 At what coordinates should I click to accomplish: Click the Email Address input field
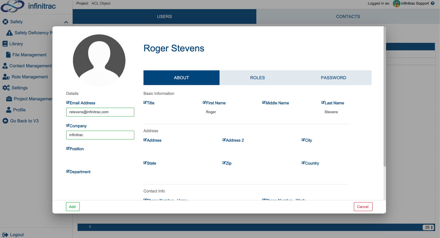coord(100,112)
